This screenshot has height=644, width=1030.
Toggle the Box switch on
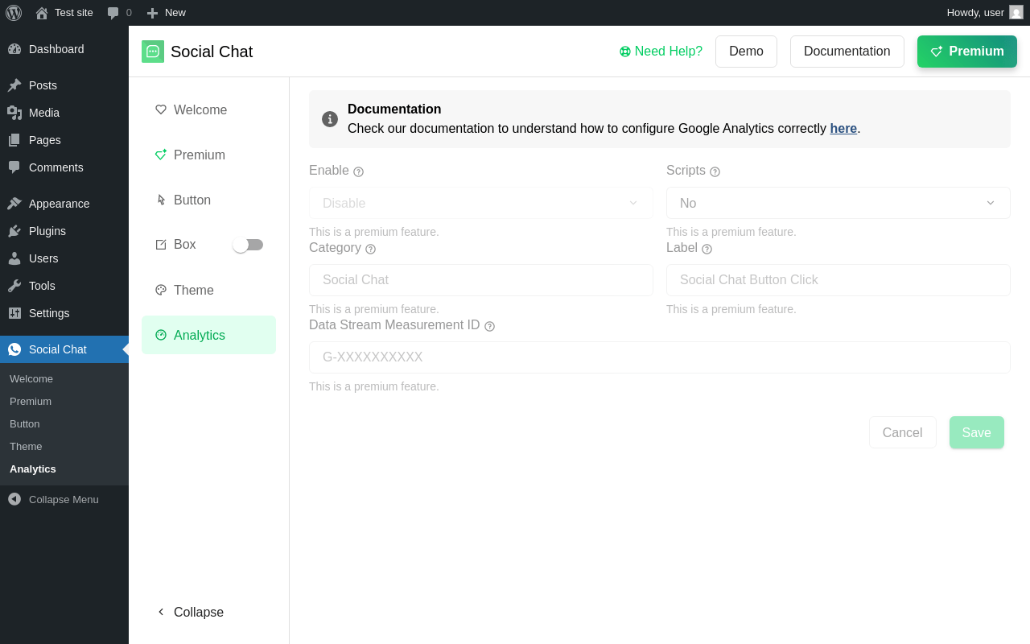248,245
